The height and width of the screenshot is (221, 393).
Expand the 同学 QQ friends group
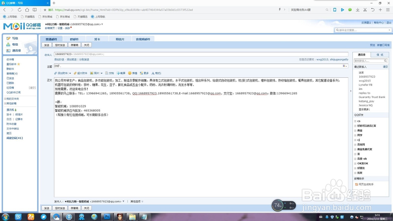tap(355, 135)
